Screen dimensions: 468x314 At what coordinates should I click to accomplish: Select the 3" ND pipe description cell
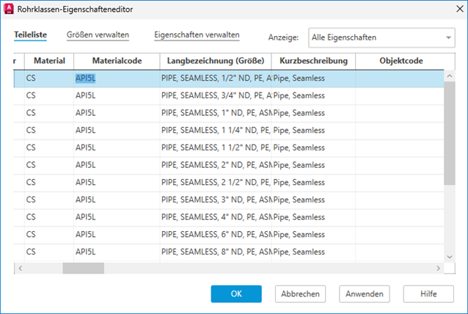[x=215, y=200]
